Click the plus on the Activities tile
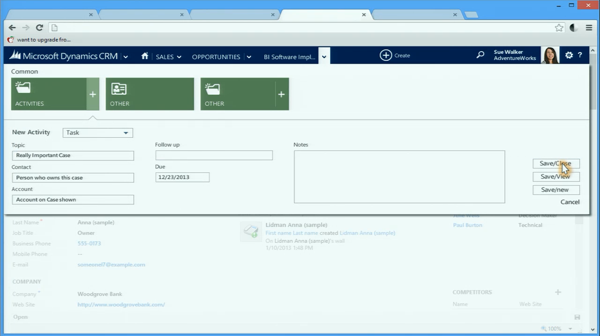This screenshot has height=336, width=600. click(x=93, y=94)
